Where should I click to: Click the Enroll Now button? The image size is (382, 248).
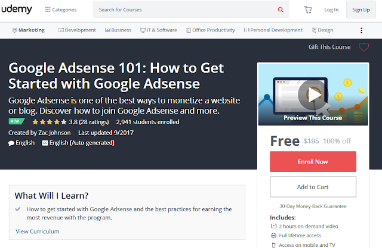(313, 162)
